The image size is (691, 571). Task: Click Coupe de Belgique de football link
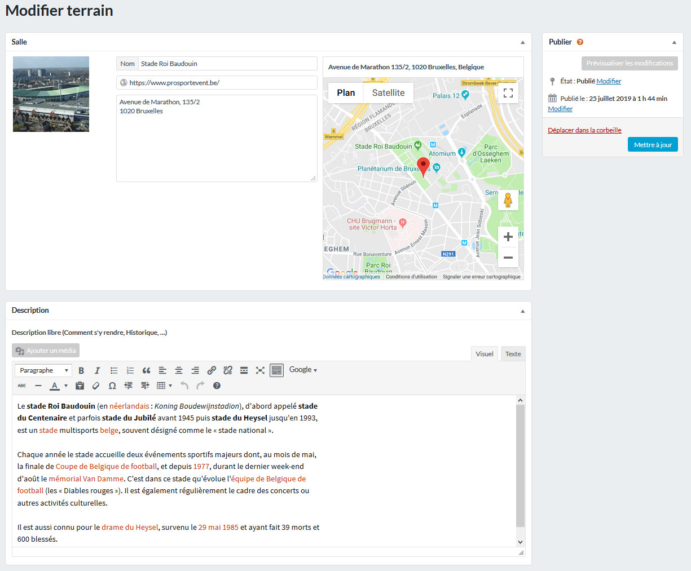[x=107, y=466]
